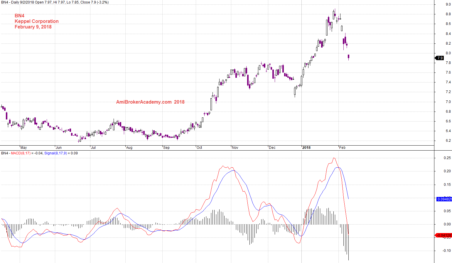The width and height of the screenshot is (452, 263).
Task: Click the 8.8 price axis label
Action: (x=448, y=14)
